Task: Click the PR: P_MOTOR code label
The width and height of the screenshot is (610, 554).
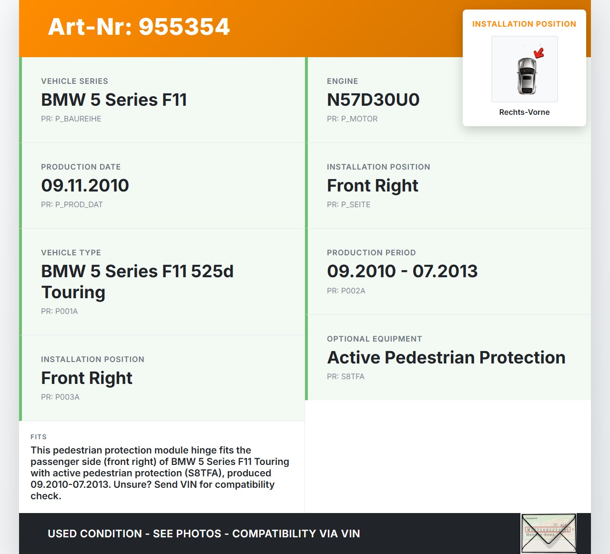Action: coord(352,119)
